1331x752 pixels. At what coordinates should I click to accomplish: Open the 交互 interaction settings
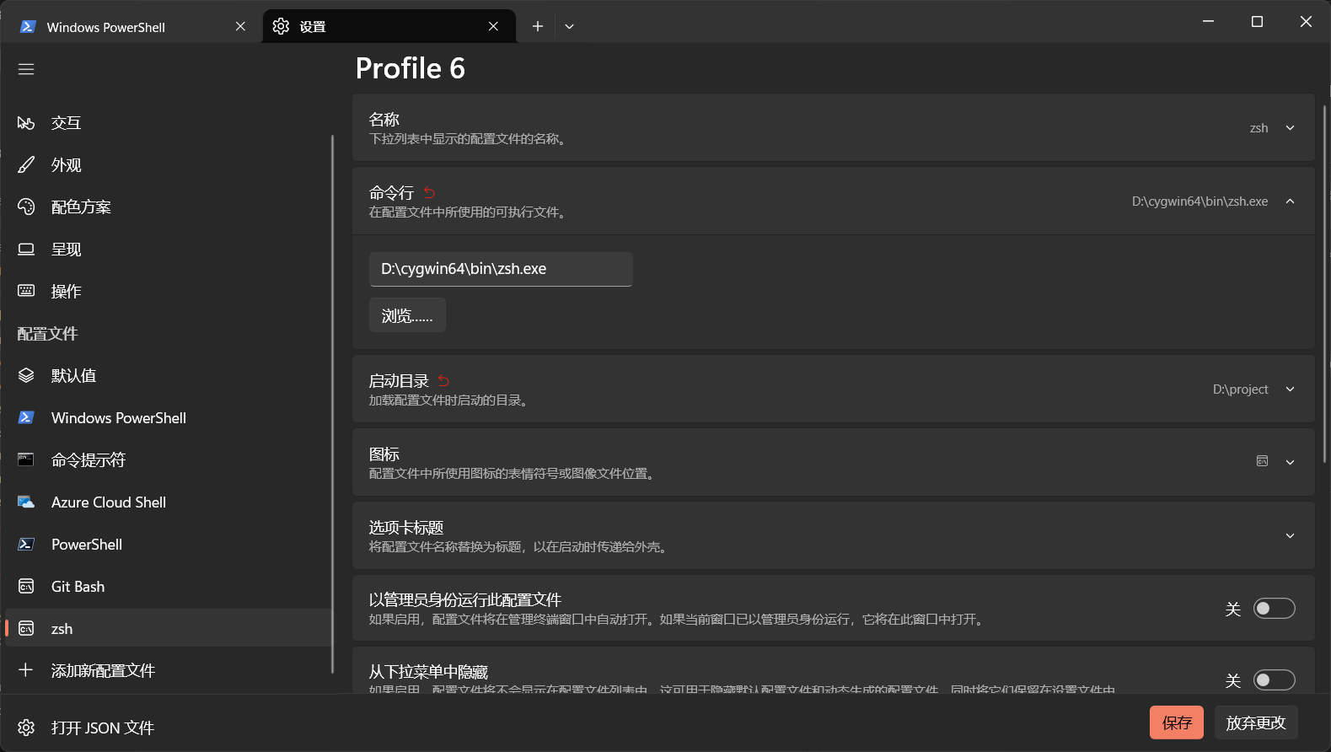169,123
